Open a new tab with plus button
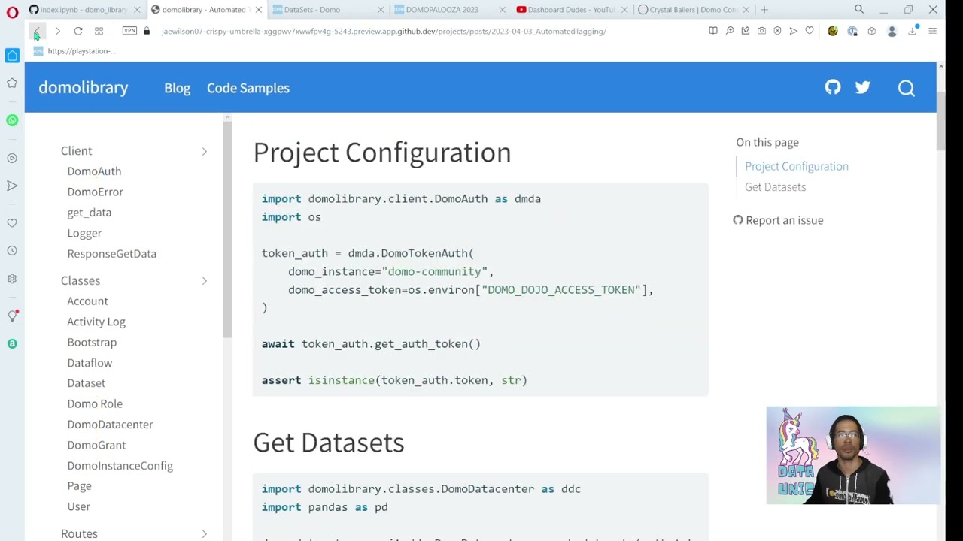This screenshot has height=541, width=963. pyautogui.click(x=764, y=10)
